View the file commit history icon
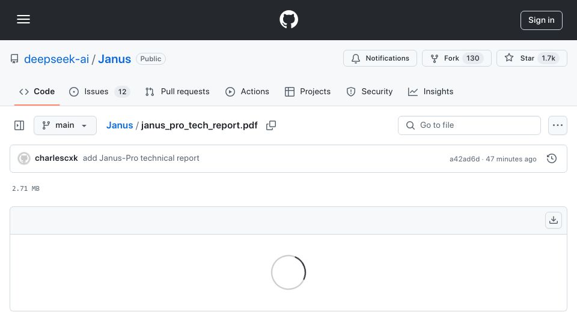Image resolution: width=577 pixels, height=324 pixels. (x=552, y=158)
